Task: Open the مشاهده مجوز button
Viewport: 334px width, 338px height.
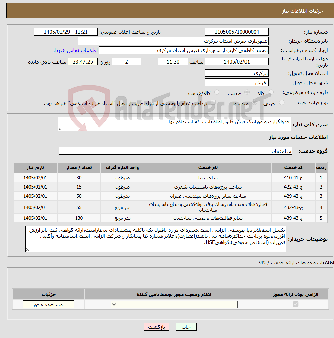Action: [x=48, y=304]
